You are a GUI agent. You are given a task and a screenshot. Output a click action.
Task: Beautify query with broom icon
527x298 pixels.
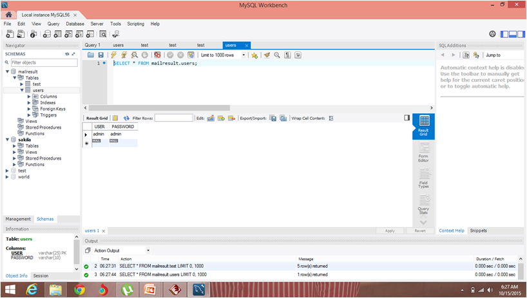point(267,55)
